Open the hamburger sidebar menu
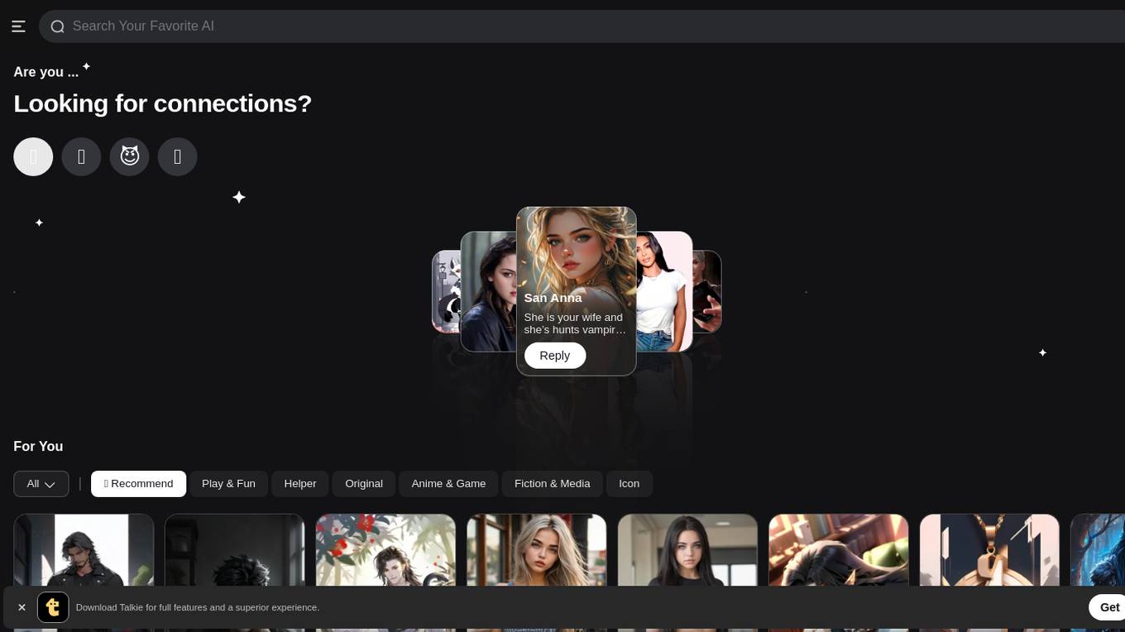1125x632 pixels. 18,26
